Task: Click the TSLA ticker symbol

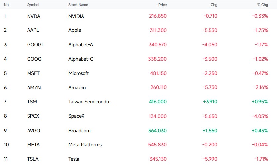Action: 33,159
